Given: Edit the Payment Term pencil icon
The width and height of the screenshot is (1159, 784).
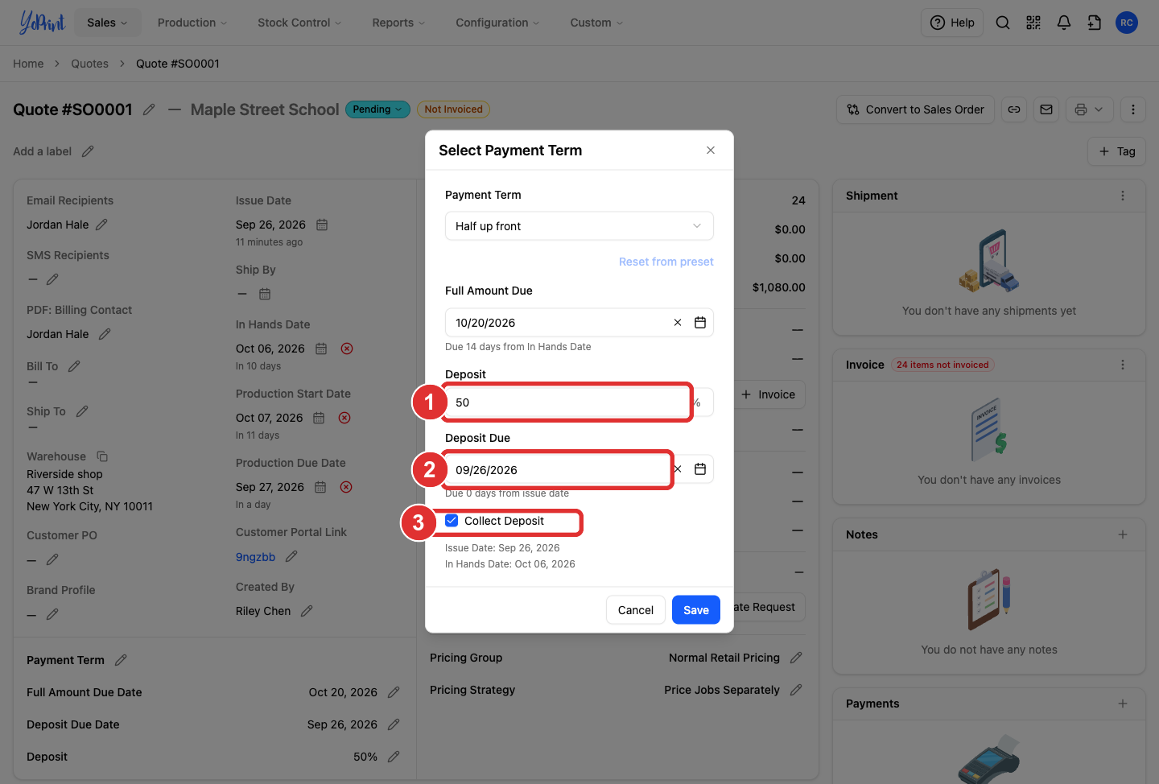Looking at the screenshot, I should pos(121,660).
